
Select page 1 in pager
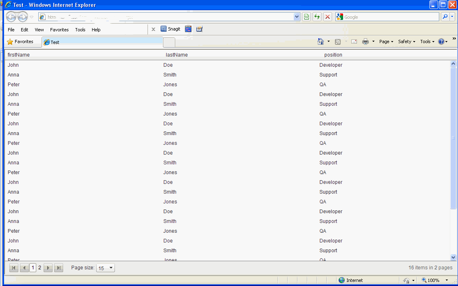click(x=33, y=268)
